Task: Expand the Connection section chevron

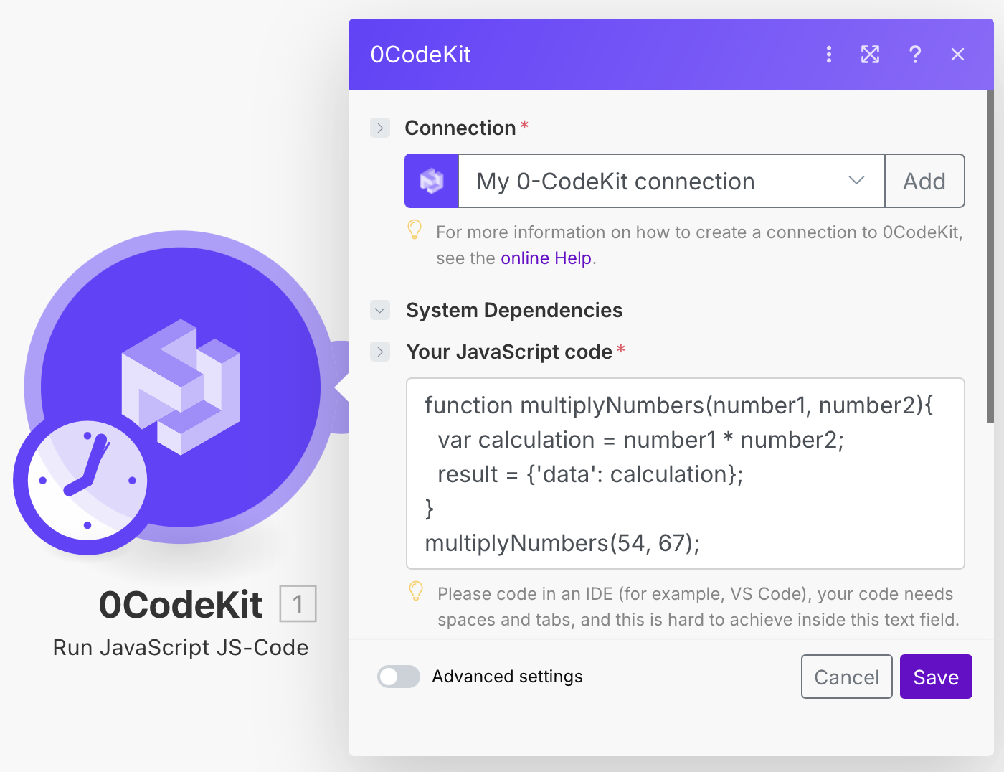Action: [x=380, y=128]
